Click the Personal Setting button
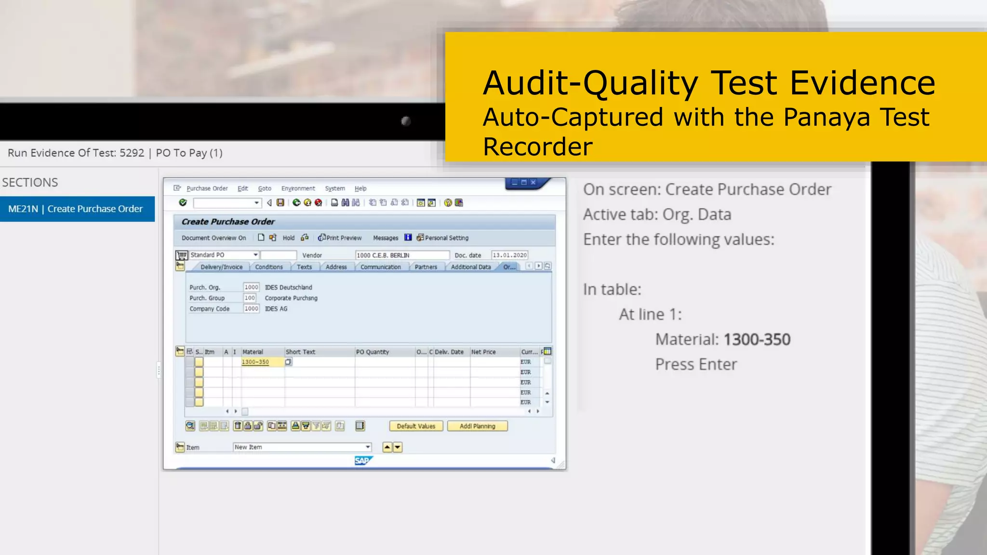The height and width of the screenshot is (555, 987). (x=442, y=238)
